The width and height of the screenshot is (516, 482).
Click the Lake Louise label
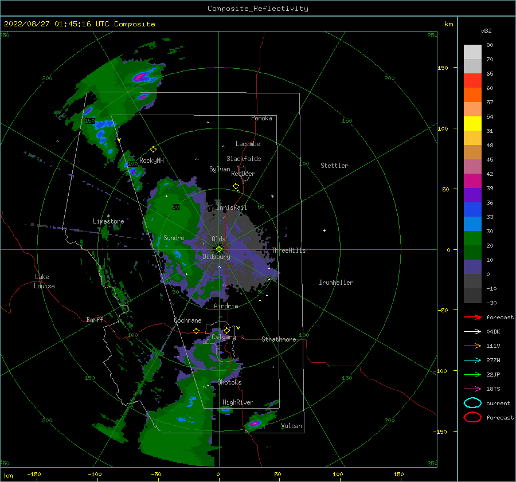[44, 281]
